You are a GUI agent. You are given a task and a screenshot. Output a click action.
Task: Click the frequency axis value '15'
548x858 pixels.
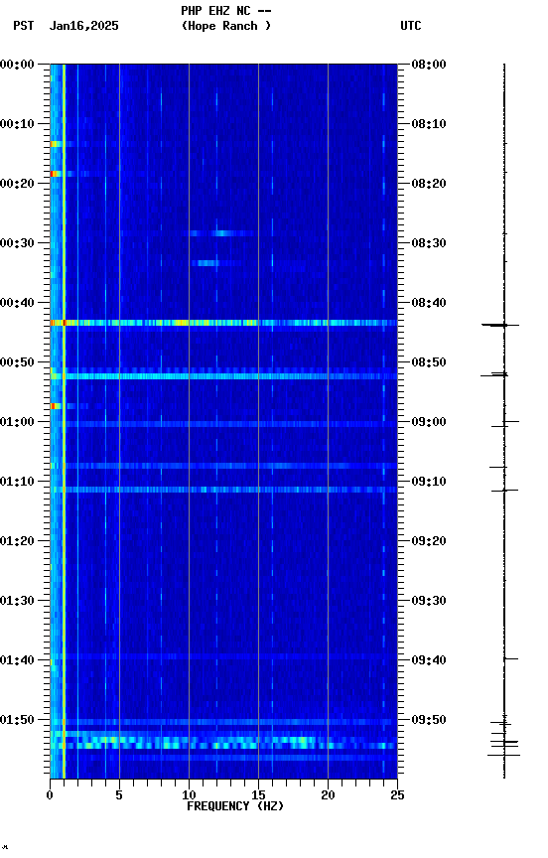click(258, 795)
